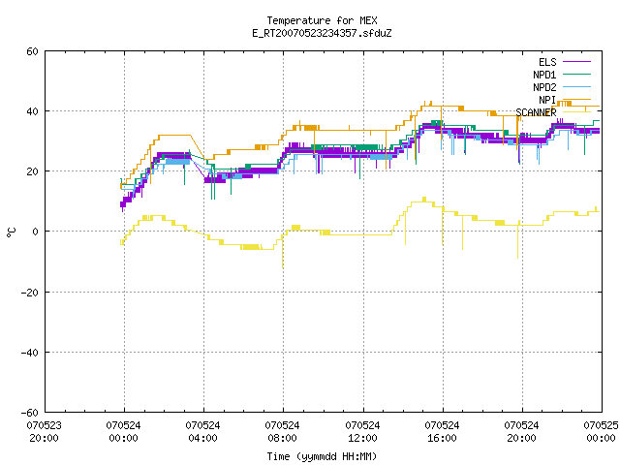Click the y-axis label -20

[30, 293]
